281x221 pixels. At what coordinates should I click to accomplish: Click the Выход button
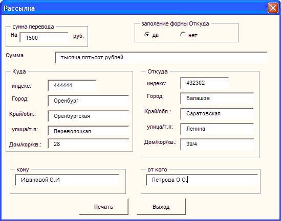(161, 207)
